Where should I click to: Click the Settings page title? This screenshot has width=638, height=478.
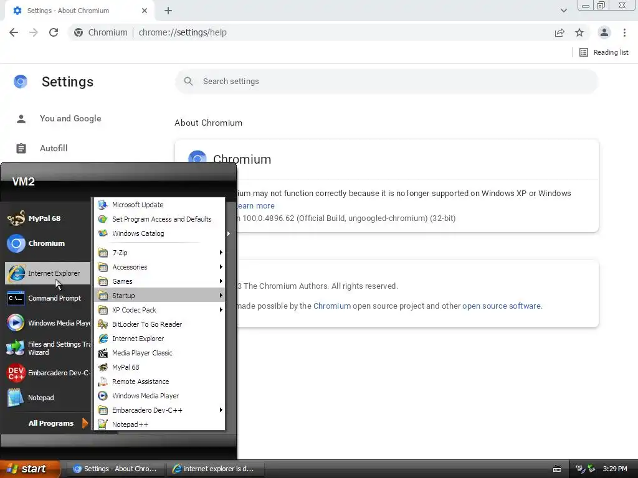coord(67,82)
